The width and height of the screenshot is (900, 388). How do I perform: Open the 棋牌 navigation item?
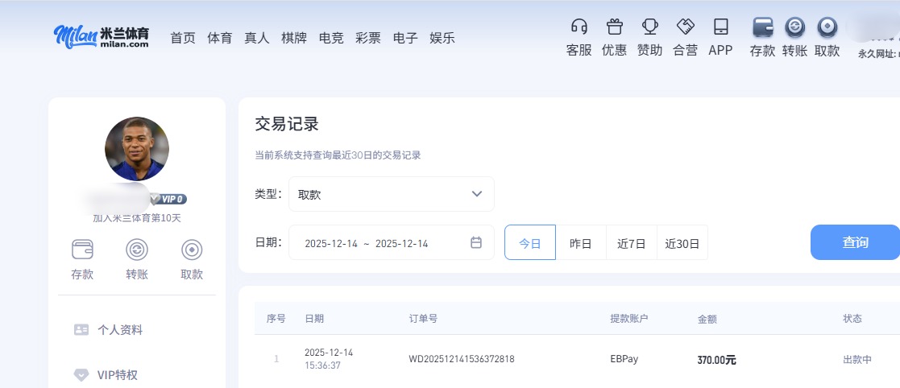tap(294, 39)
